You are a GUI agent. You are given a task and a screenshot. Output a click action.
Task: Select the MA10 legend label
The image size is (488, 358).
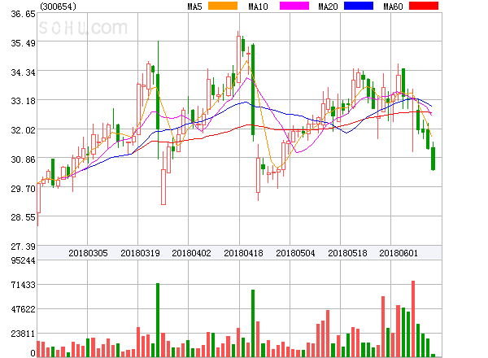click(x=258, y=7)
